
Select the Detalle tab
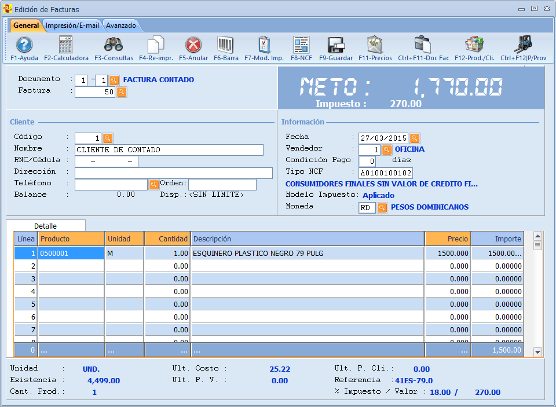[x=45, y=226]
